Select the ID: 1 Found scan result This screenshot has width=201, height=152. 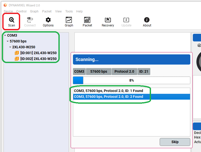click(108, 91)
